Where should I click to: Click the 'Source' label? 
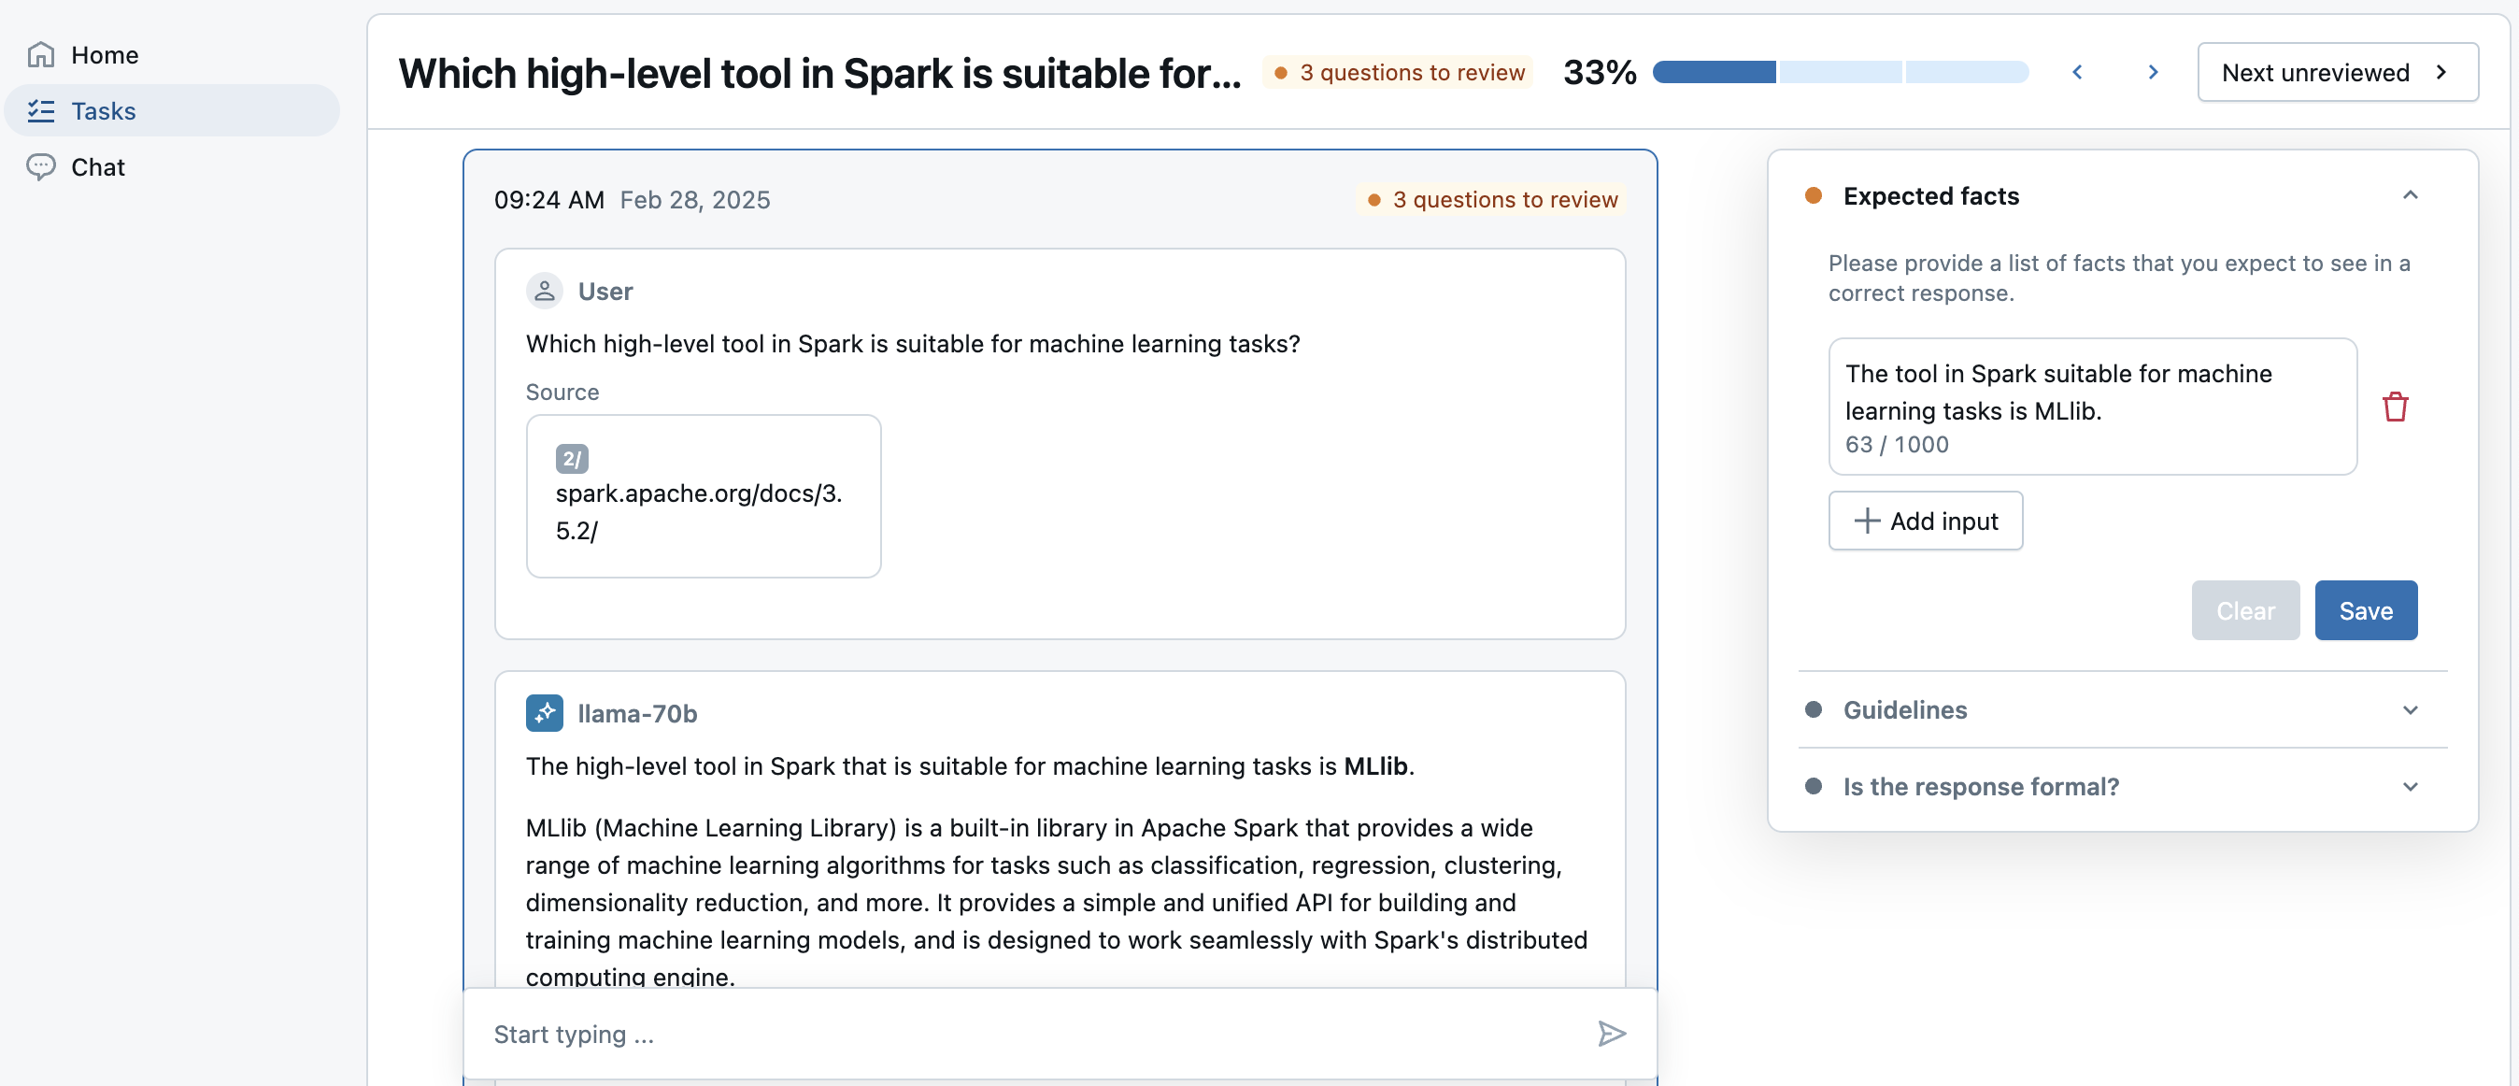pos(562,392)
